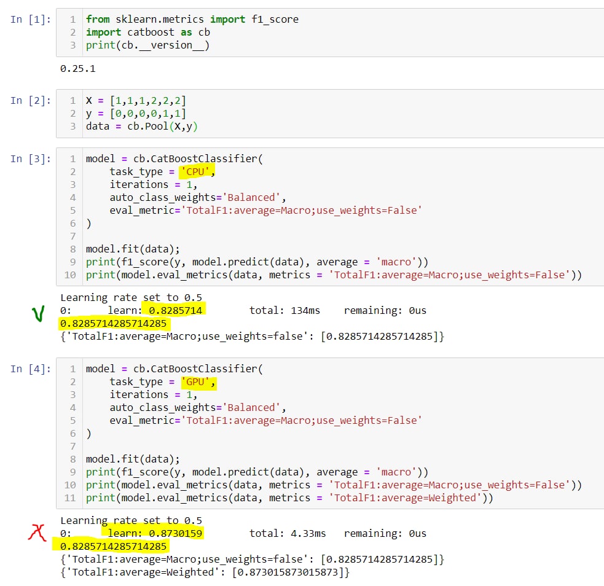Select the 0.25.1 version output

(x=78, y=69)
